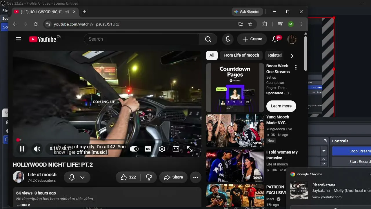Open the I Told Women My Intrusive thumbnail
Screen dimensions: 371x209
click(235, 166)
